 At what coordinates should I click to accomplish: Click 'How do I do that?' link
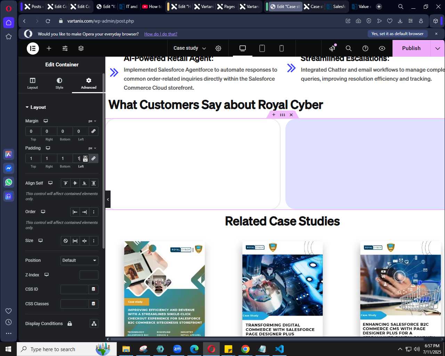tap(161, 34)
